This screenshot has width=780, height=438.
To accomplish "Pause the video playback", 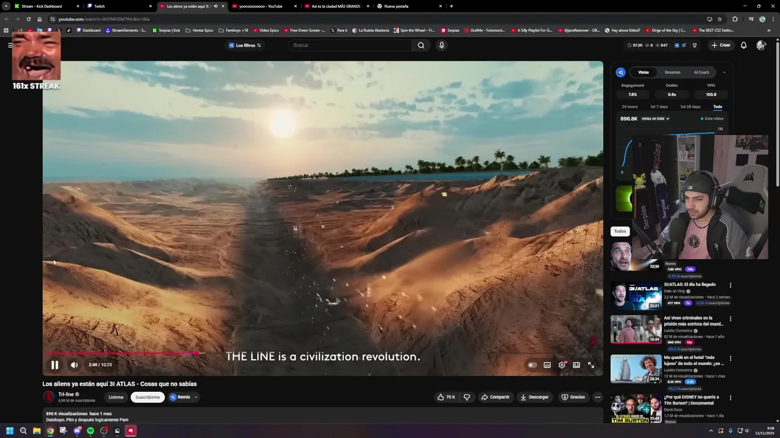I will click(x=54, y=365).
